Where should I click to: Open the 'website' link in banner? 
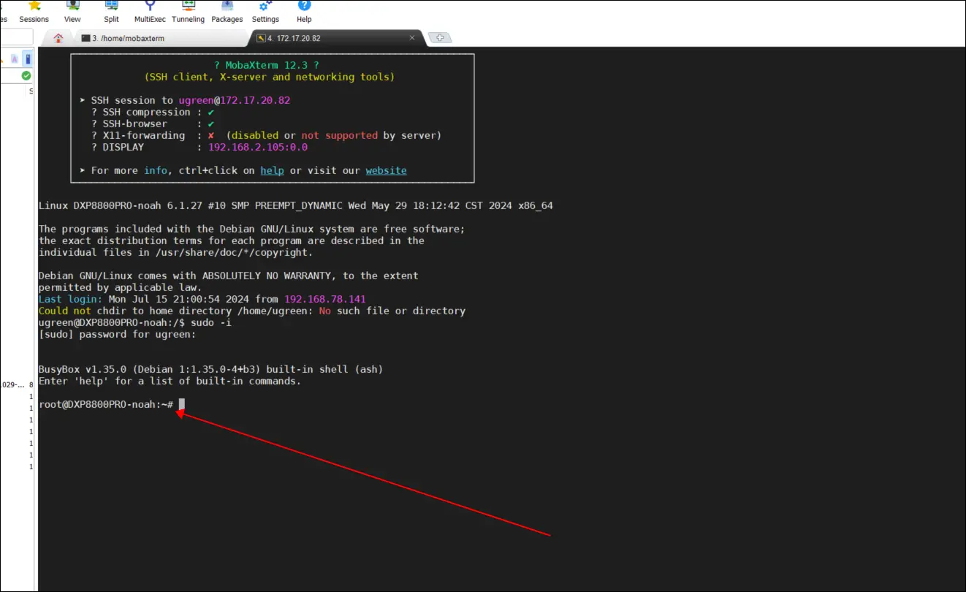point(386,170)
